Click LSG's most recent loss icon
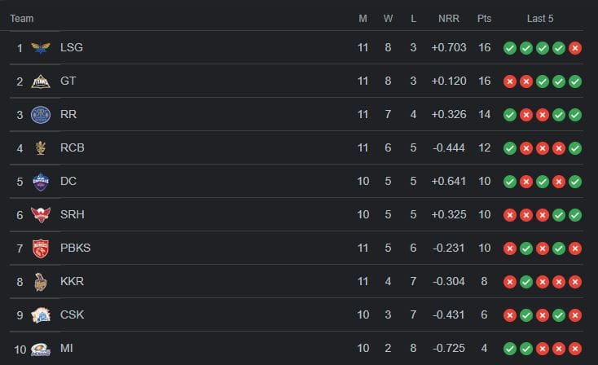Viewport: 598px width, 365px height. pos(575,48)
